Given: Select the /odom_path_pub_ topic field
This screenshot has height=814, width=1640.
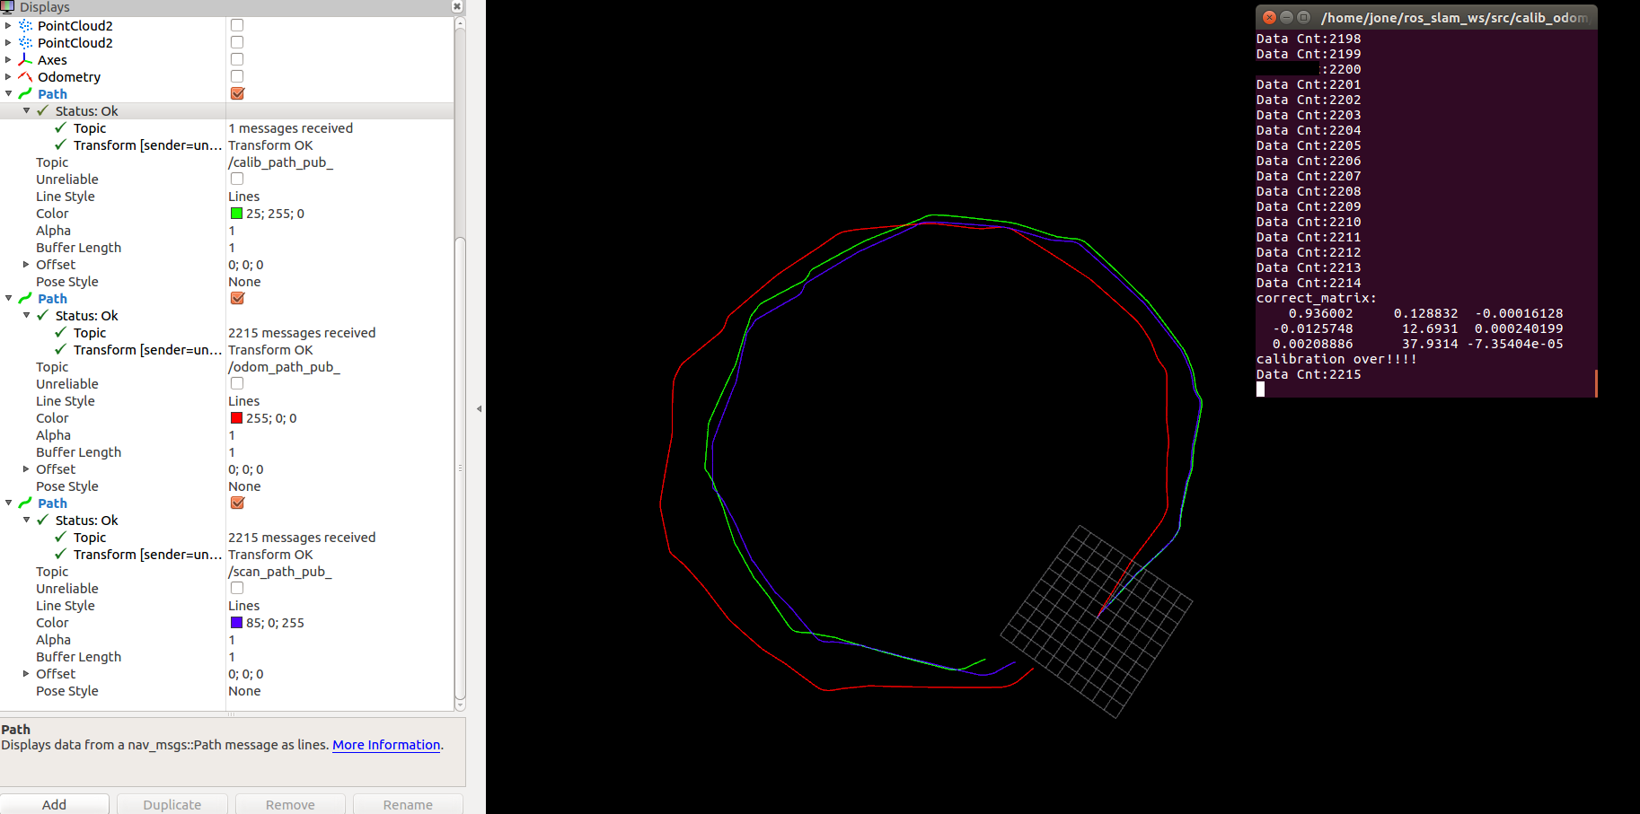Looking at the screenshot, I should 339,367.
